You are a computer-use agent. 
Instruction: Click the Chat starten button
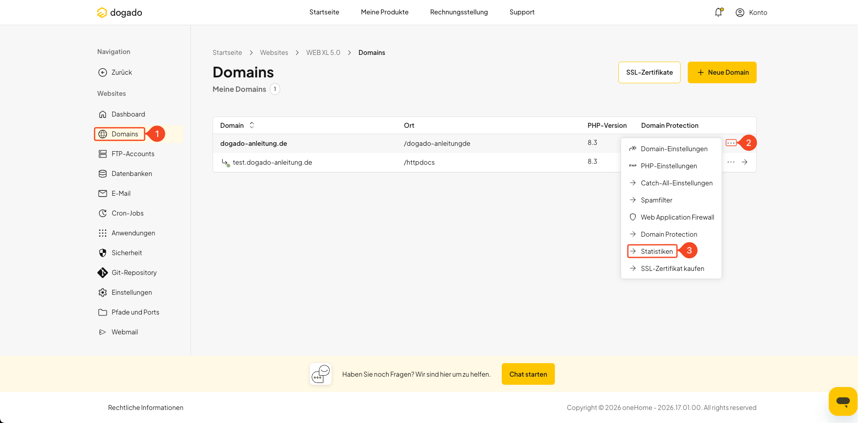click(528, 374)
